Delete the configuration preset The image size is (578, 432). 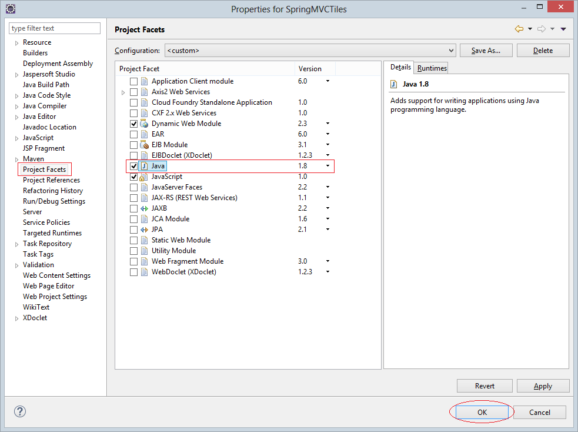tap(543, 51)
